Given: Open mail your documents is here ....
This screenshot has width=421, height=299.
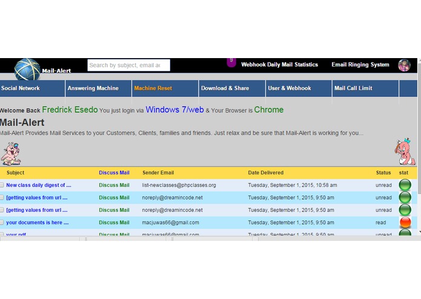Looking at the screenshot, I should coord(38,222).
